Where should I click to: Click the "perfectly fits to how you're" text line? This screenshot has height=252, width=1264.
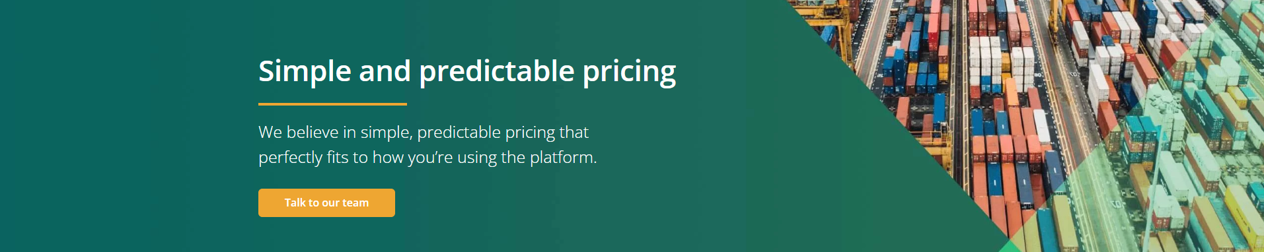(428, 158)
